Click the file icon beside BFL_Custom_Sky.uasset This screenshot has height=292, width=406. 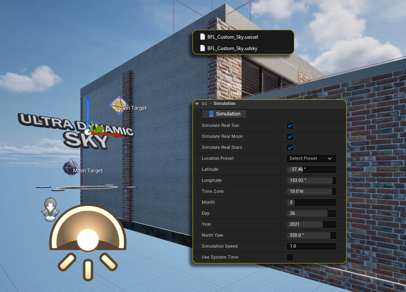pos(203,37)
